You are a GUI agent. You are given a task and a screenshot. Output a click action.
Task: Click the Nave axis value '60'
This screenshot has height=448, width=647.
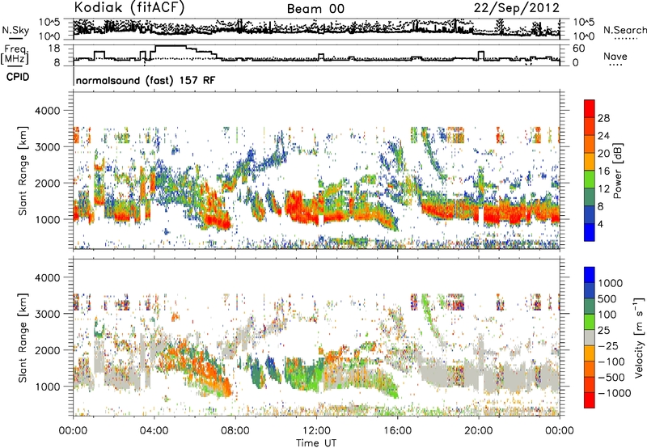[579, 49]
